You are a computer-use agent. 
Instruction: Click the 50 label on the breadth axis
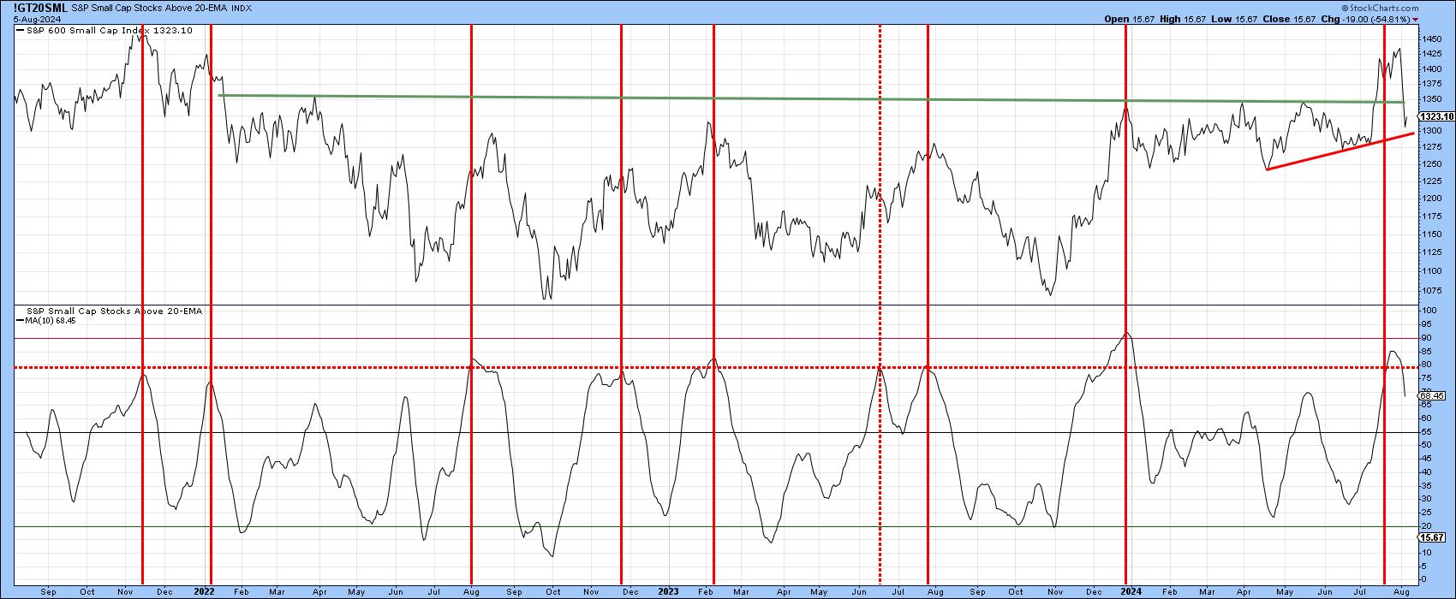click(1427, 445)
